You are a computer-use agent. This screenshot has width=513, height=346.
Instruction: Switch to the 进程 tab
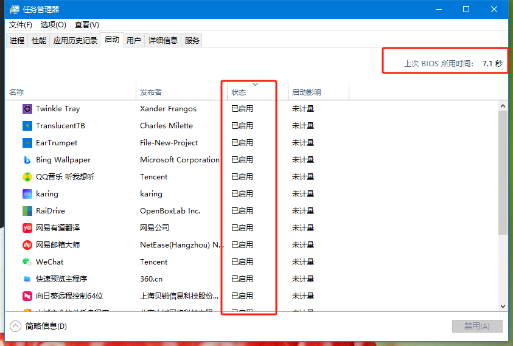click(x=16, y=41)
